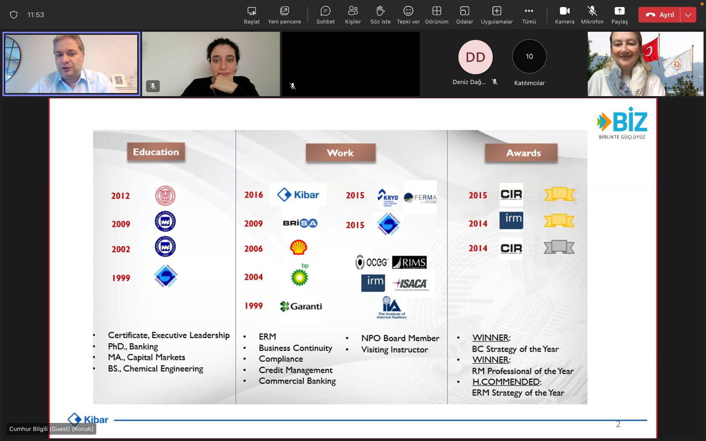Select the active speaker video tile
Image resolution: width=706 pixels, height=441 pixels.
click(x=71, y=64)
